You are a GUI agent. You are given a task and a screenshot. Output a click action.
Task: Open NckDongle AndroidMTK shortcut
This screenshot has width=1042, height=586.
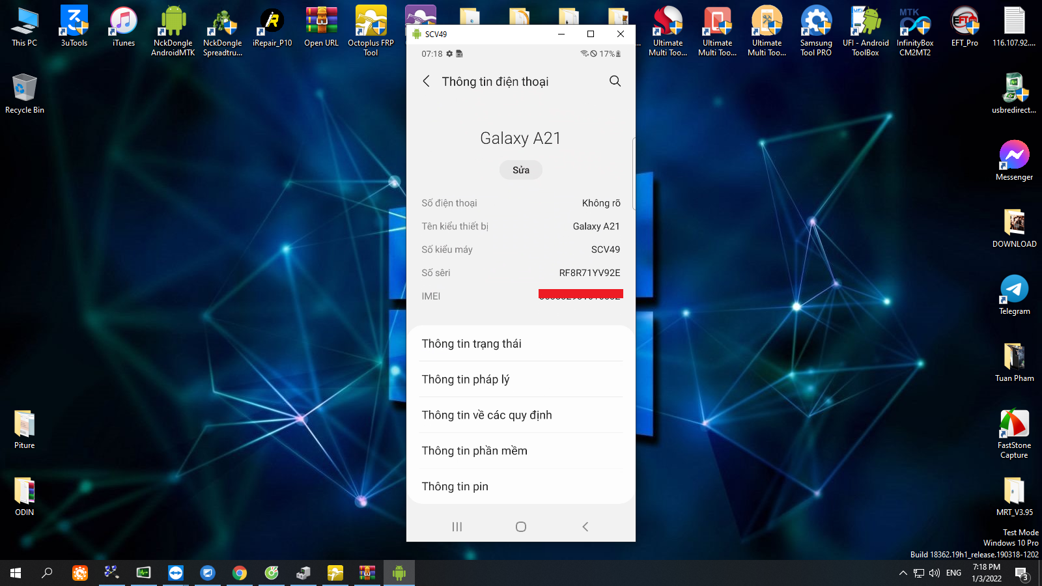[173, 31]
